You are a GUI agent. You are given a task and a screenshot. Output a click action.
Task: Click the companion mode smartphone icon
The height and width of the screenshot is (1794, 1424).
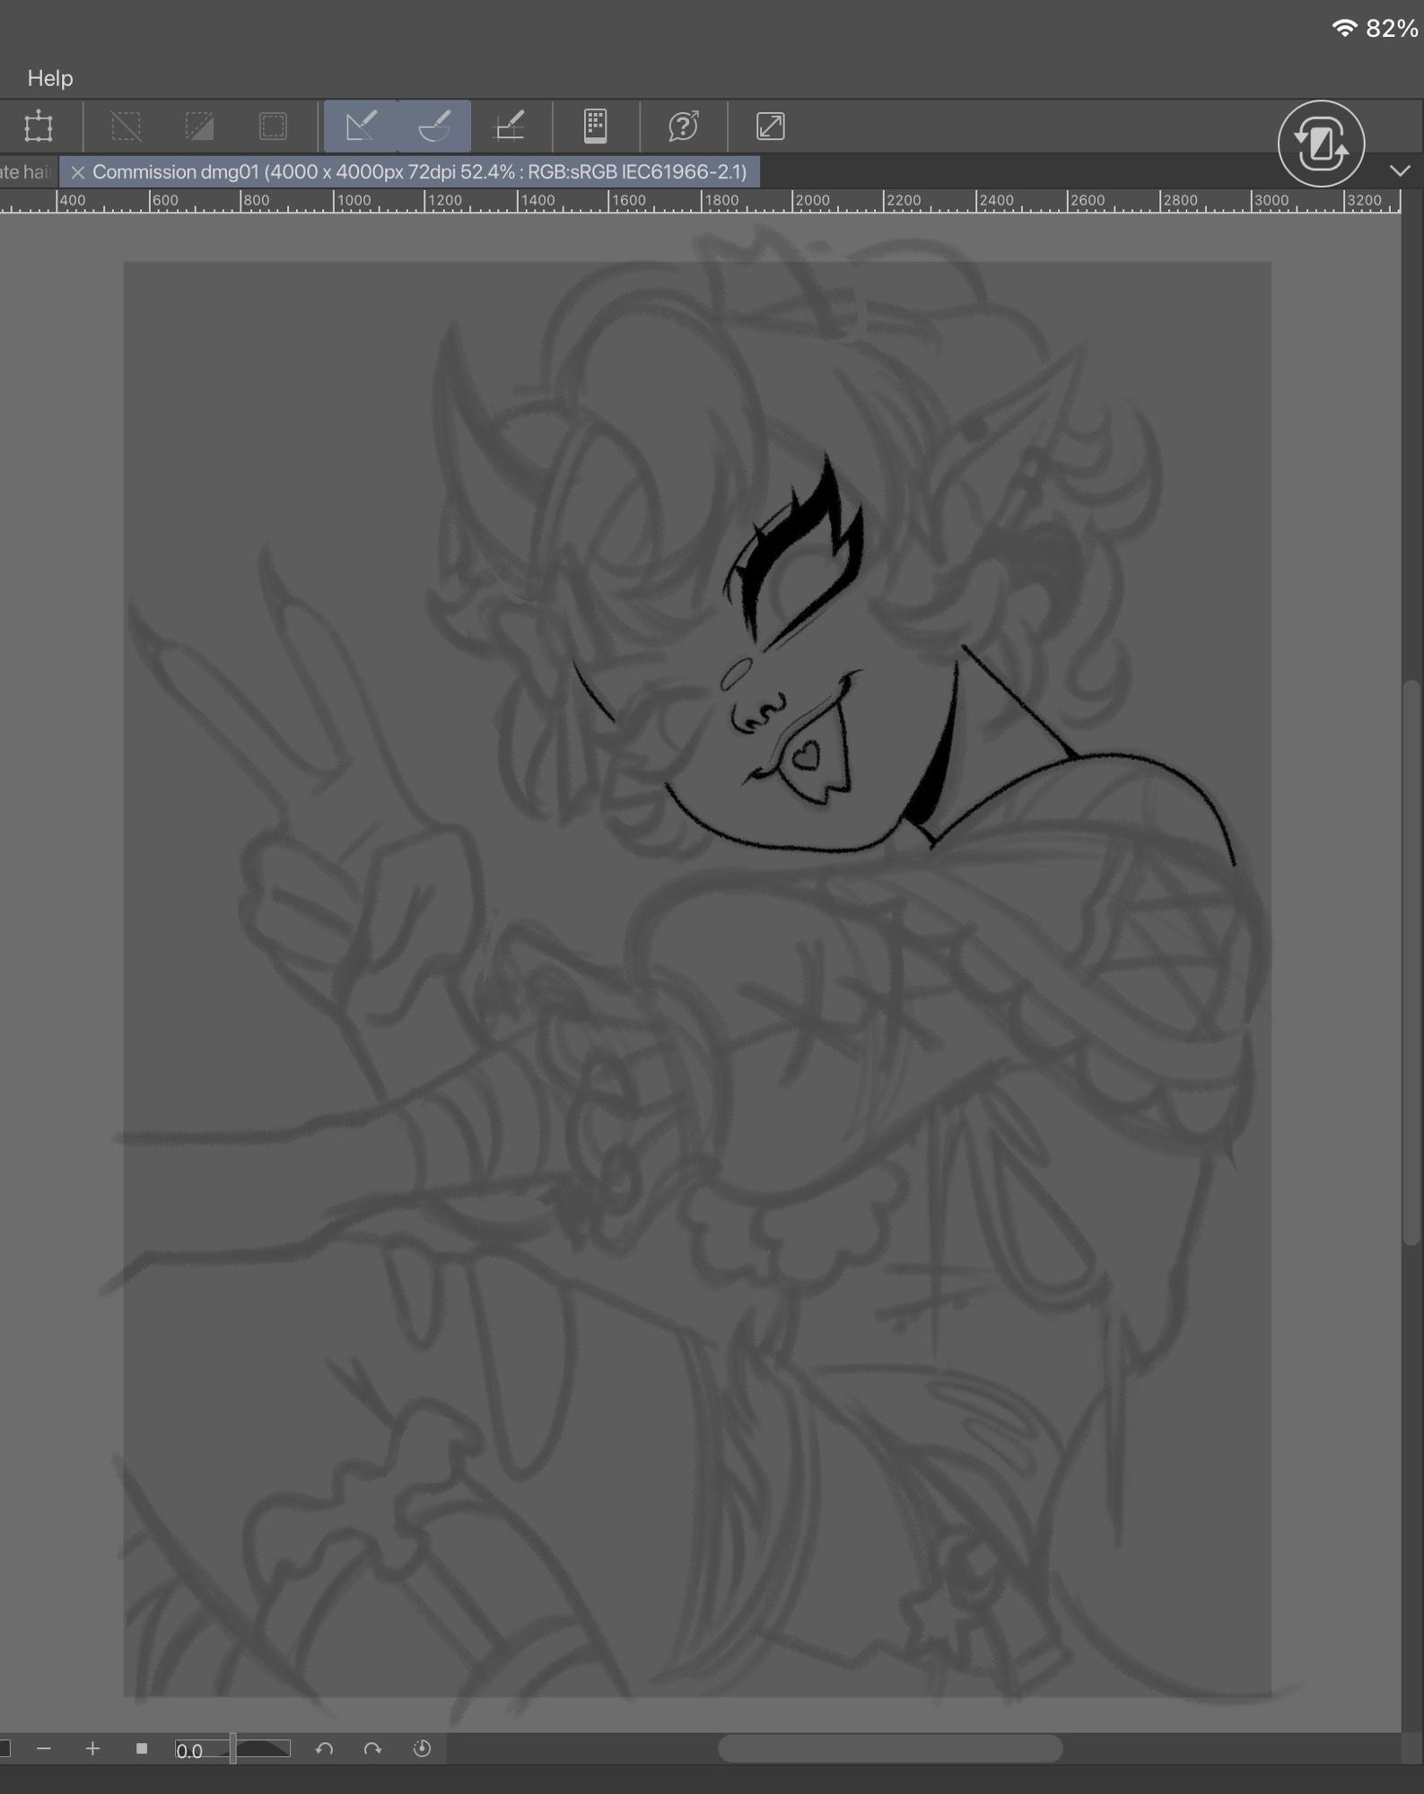pos(595,126)
